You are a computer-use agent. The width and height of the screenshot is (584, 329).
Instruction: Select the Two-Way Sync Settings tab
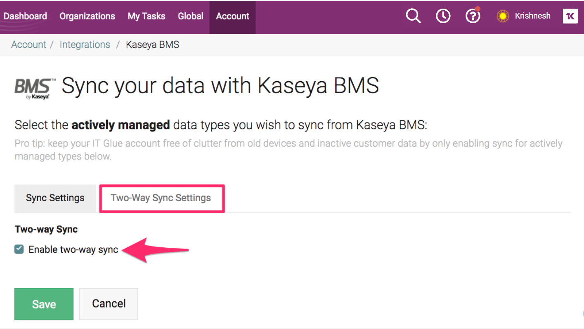coord(161,198)
